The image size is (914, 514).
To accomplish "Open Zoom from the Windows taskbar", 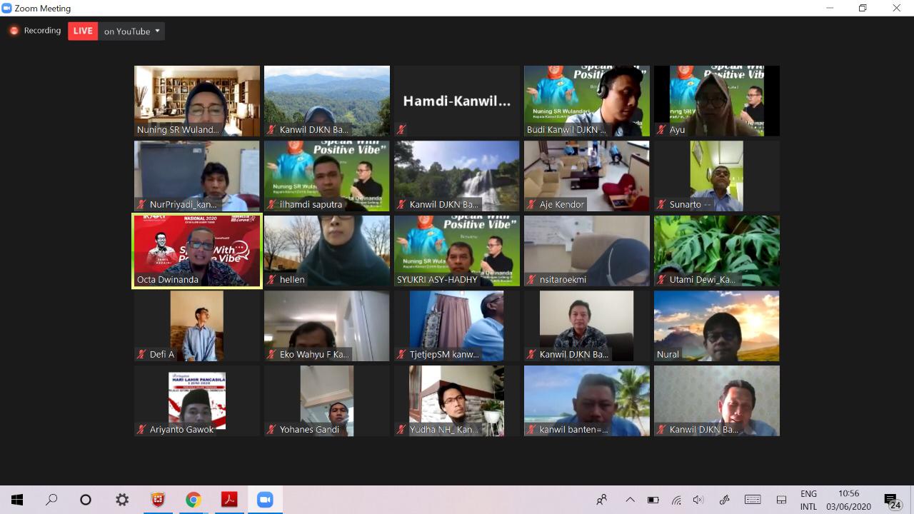I will 265,500.
